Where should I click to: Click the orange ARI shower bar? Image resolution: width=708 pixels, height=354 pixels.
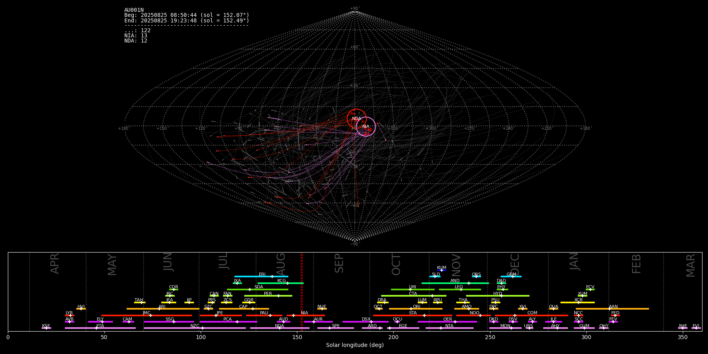click(163, 309)
